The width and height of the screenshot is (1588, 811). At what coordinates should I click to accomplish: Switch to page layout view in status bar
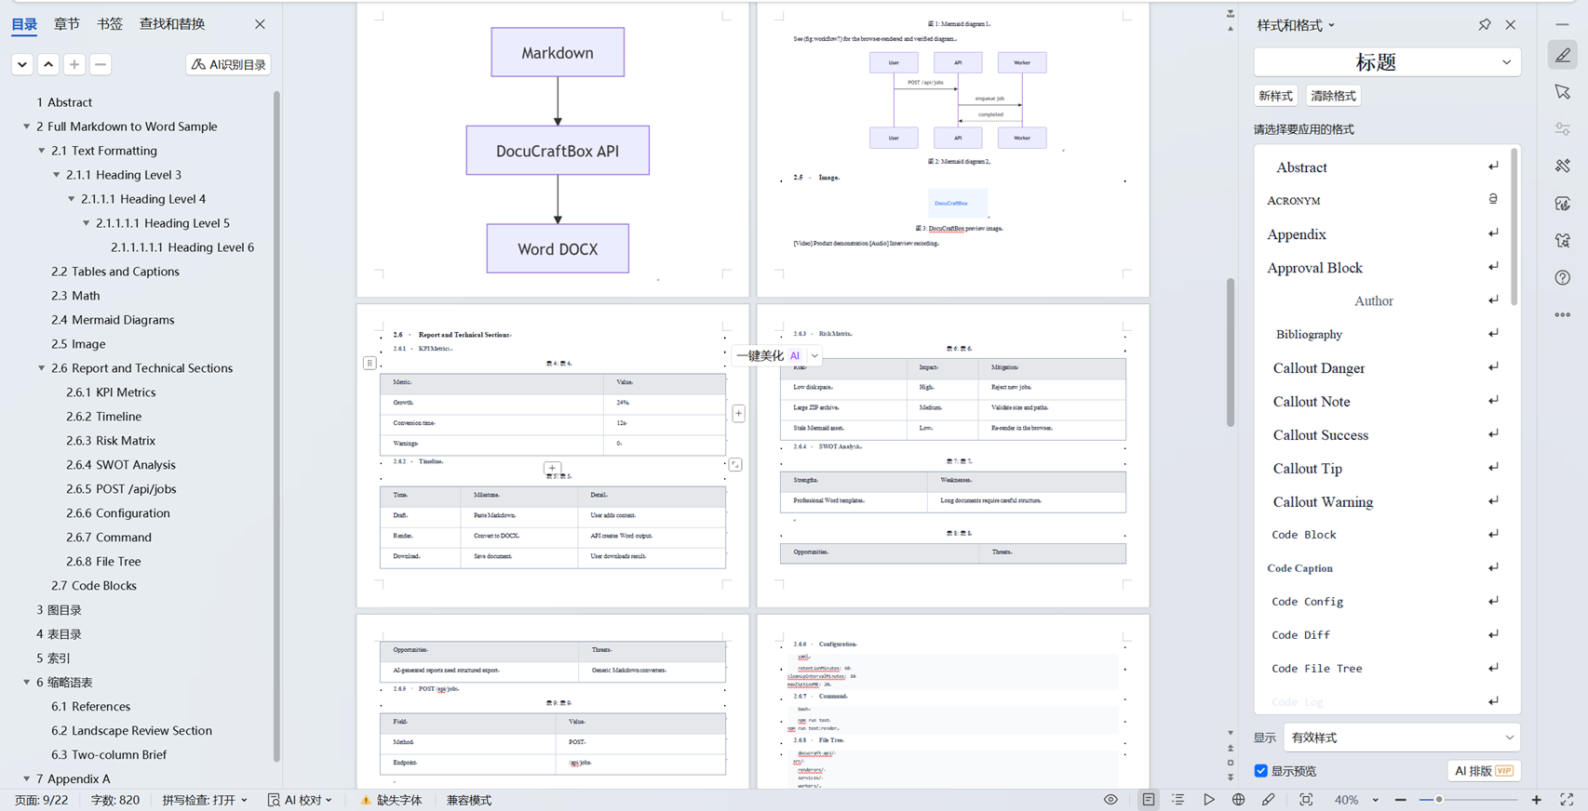point(1149,800)
